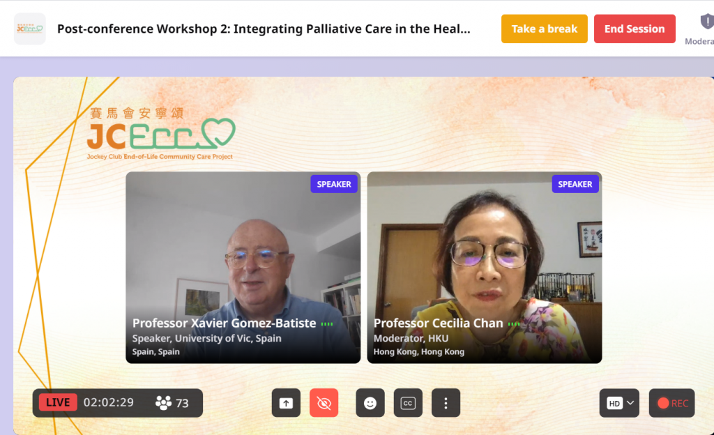Open the emoji reactions smiley icon
The width and height of the screenshot is (714, 435).
point(370,403)
